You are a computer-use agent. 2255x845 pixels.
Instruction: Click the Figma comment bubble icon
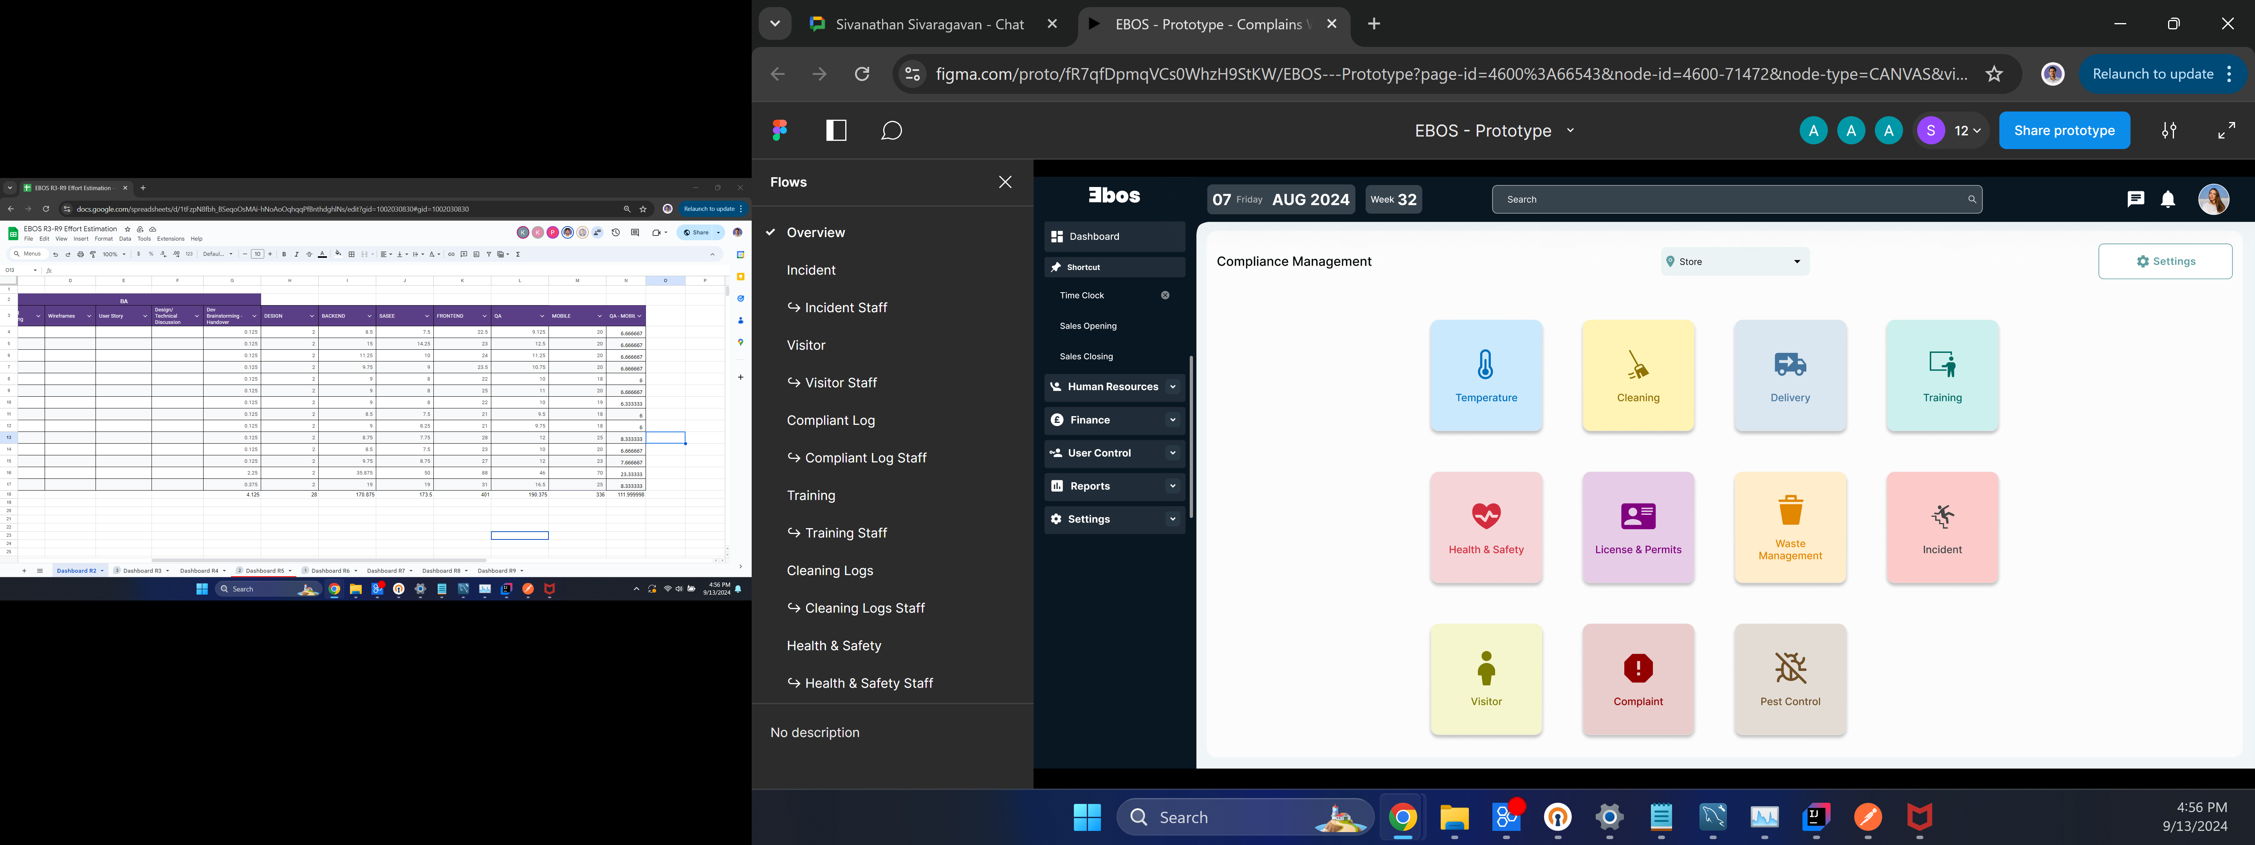pyautogui.click(x=891, y=130)
